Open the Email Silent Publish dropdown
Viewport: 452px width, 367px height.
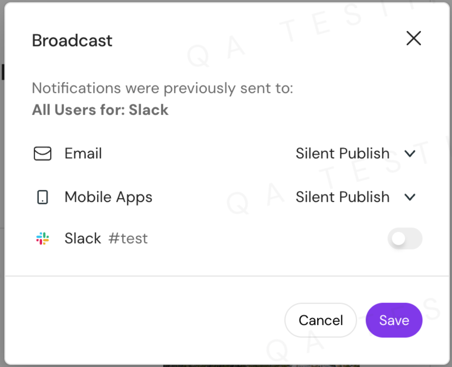point(343,154)
